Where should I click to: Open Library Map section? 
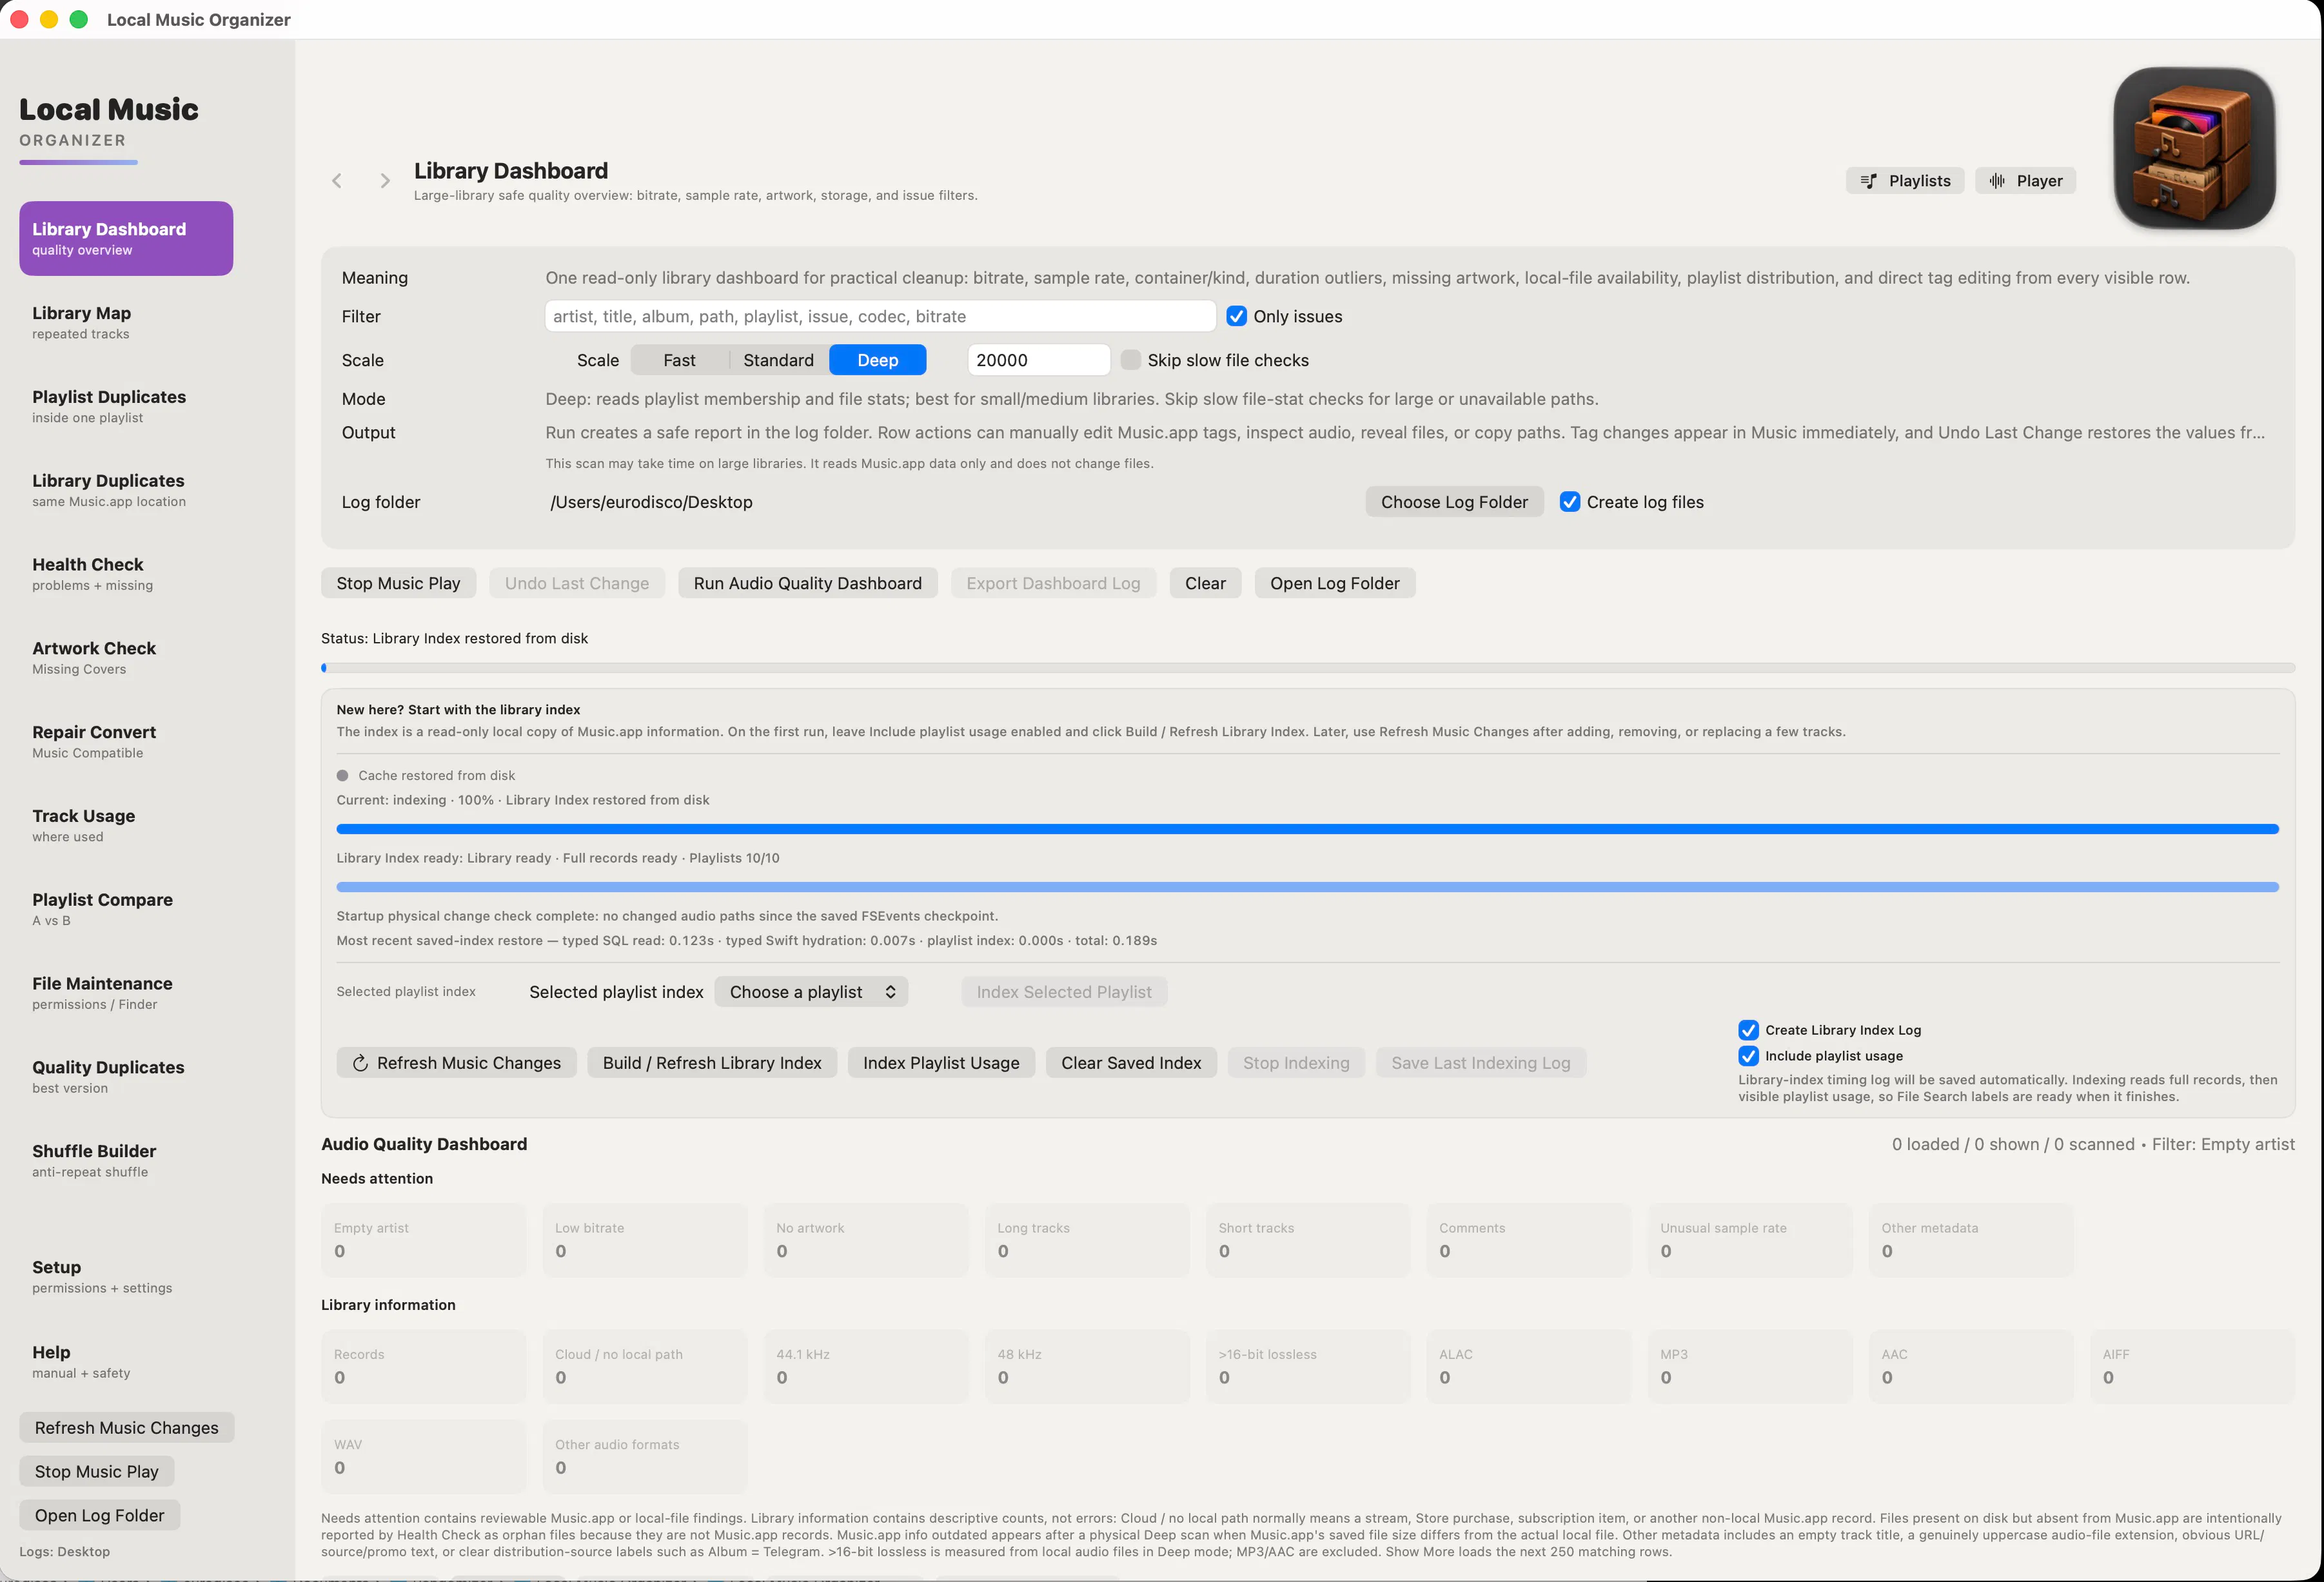[x=126, y=322]
